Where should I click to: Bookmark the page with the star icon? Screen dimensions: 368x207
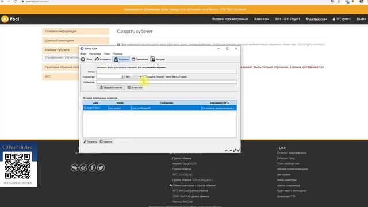point(339,1)
